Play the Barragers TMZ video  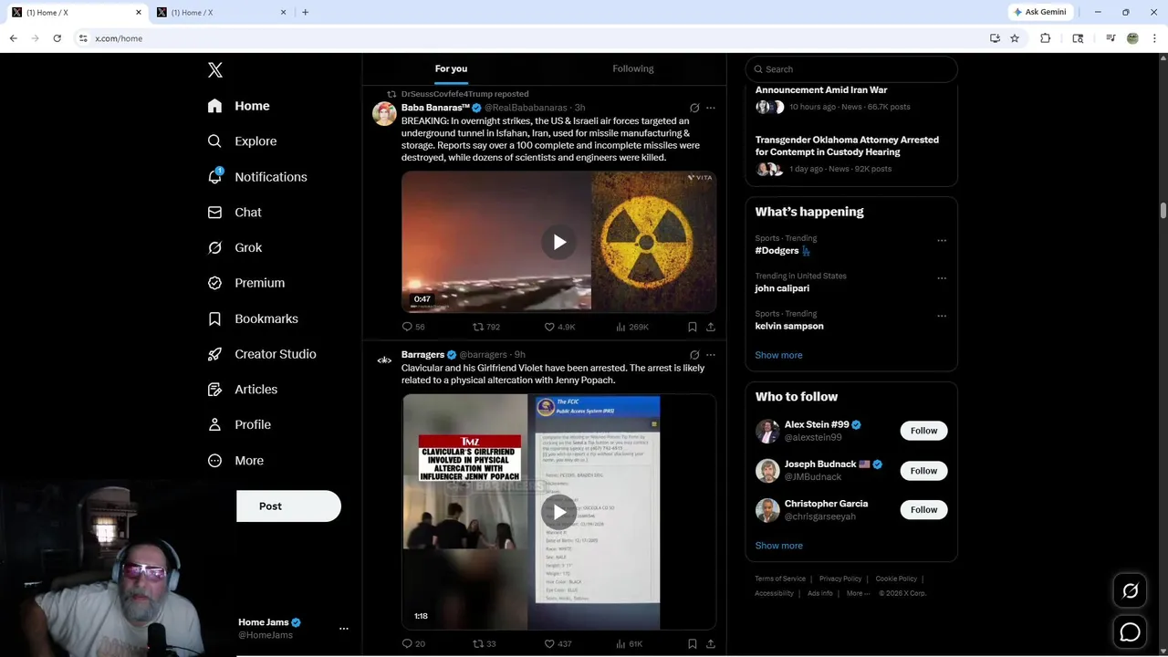coord(559,512)
